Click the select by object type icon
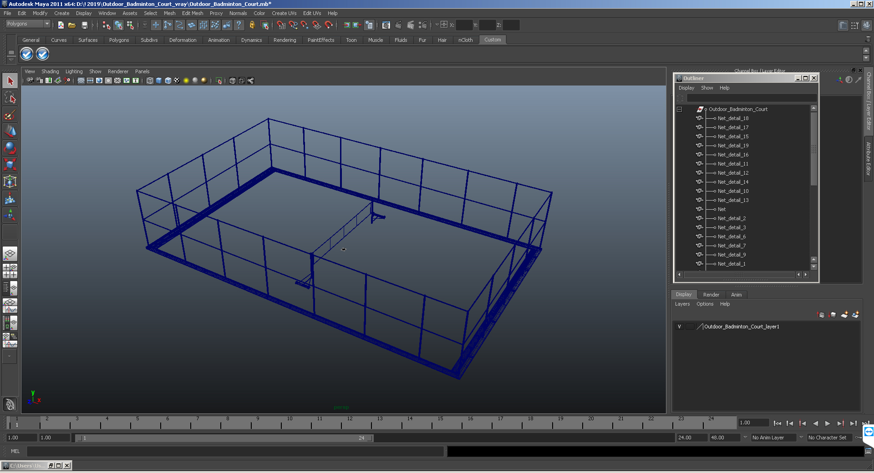Image resolution: width=874 pixels, height=473 pixels. click(x=118, y=25)
